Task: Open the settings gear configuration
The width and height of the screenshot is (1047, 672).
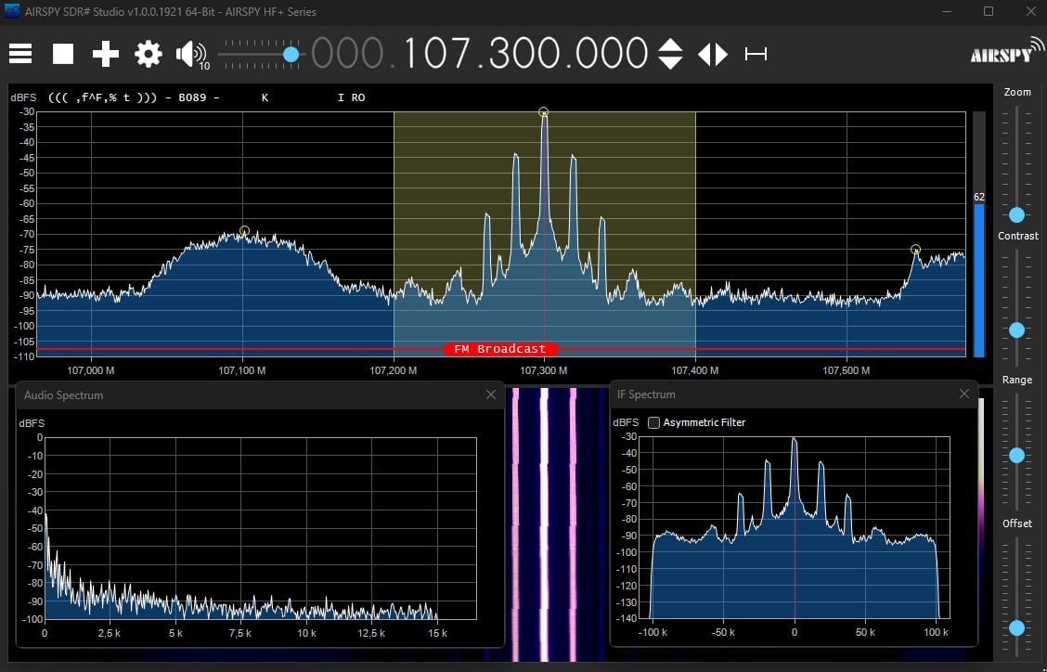Action: pos(149,54)
